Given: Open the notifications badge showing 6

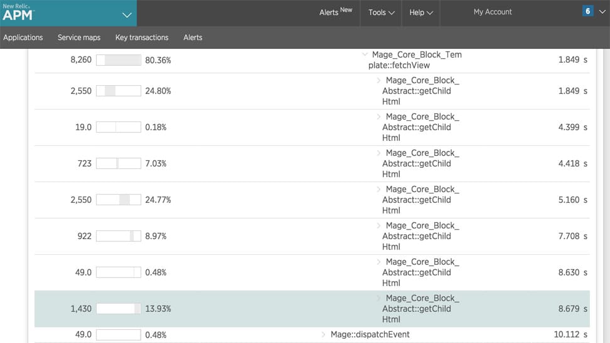Looking at the screenshot, I should point(587,11).
